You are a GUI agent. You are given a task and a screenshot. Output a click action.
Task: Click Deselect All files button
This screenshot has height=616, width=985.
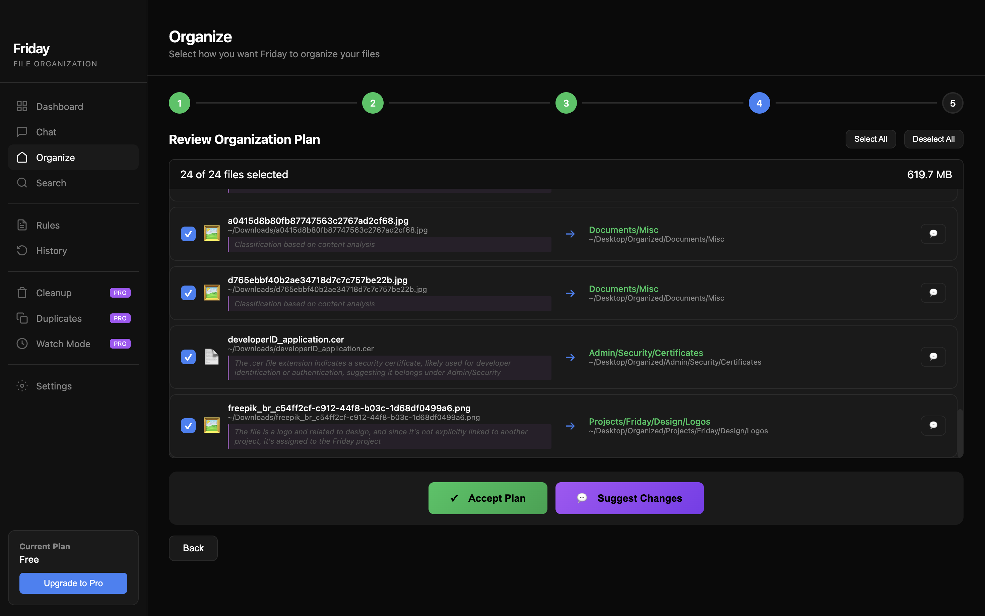click(933, 139)
